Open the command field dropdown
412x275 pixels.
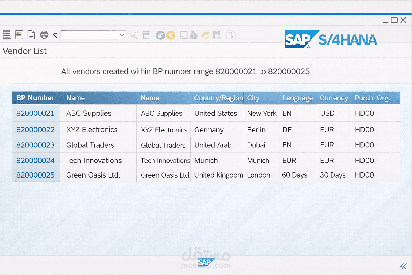point(122,35)
